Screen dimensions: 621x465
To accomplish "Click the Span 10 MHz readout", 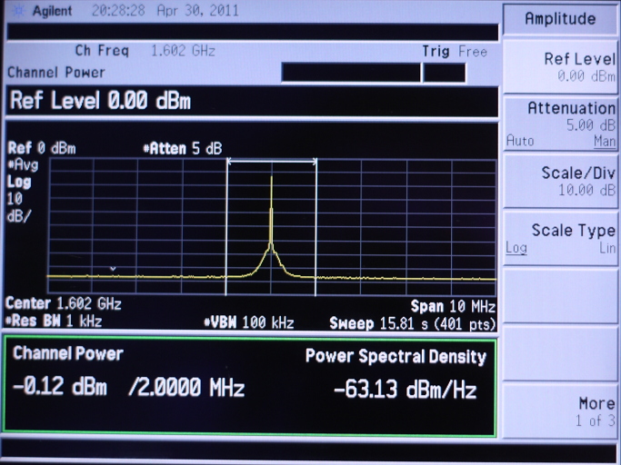I will click(452, 306).
